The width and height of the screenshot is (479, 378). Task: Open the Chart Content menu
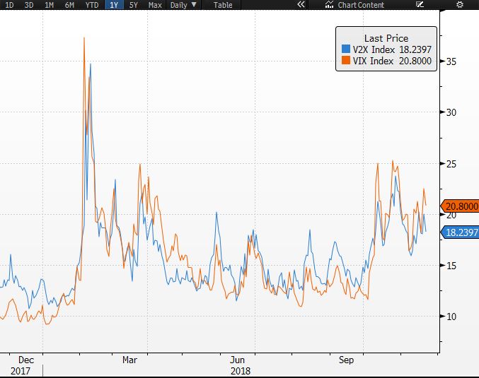click(361, 5)
